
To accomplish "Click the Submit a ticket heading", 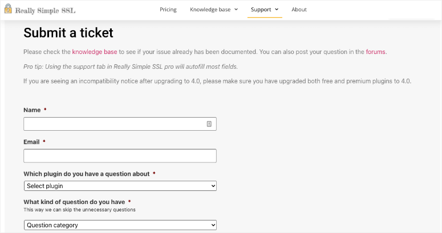I will tap(68, 32).
